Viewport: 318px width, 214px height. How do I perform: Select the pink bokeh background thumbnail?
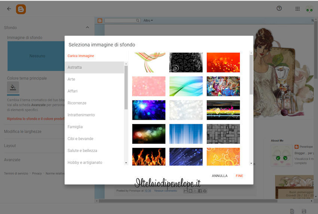click(149, 86)
